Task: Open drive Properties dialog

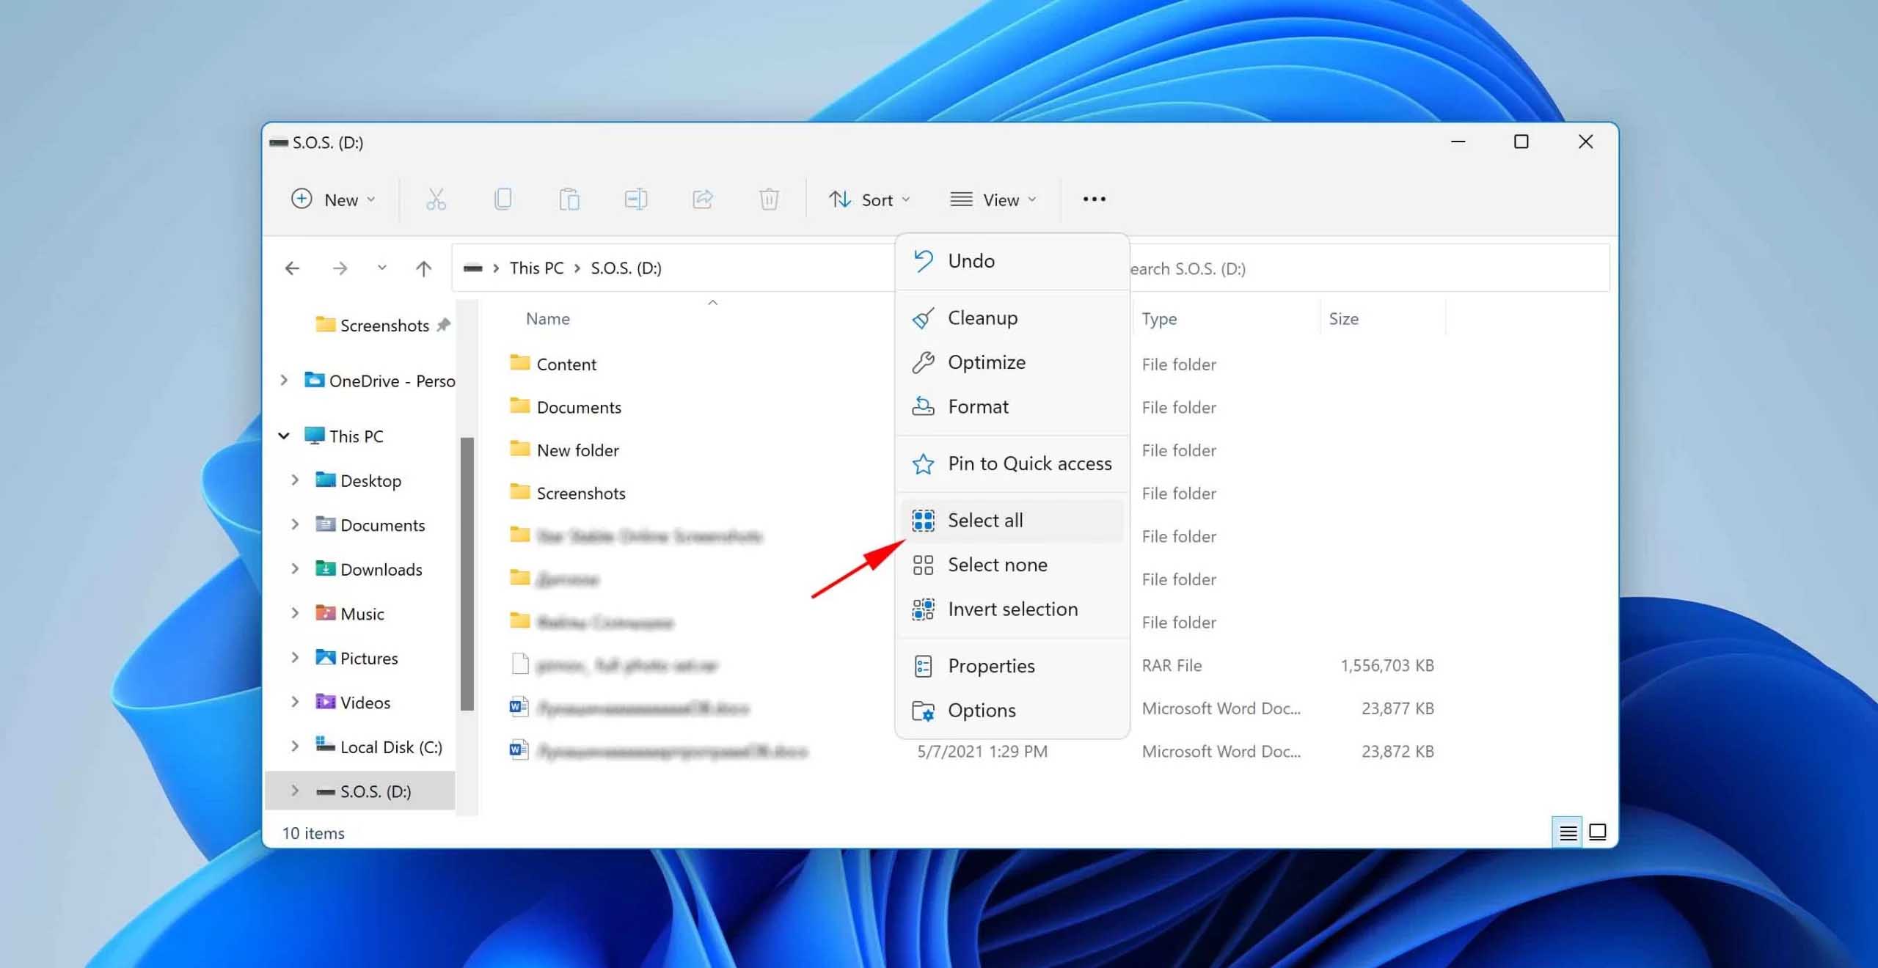Action: [992, 664]
